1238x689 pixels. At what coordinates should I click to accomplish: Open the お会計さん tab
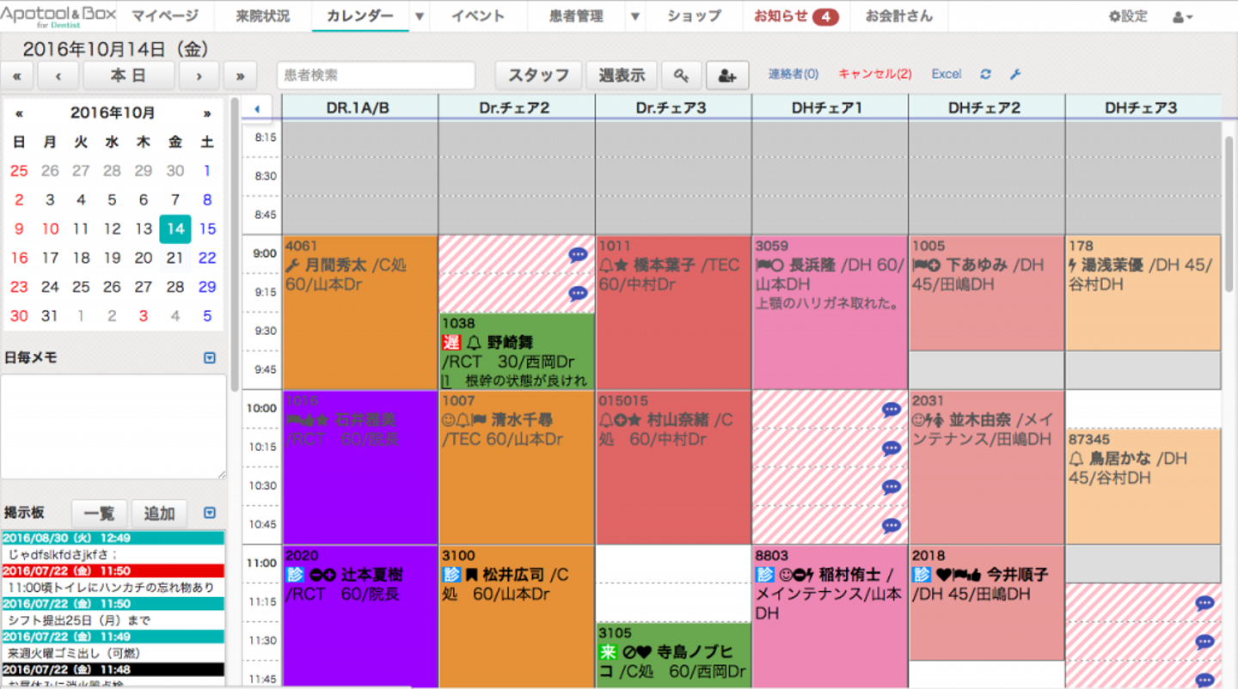coord(898,16)
